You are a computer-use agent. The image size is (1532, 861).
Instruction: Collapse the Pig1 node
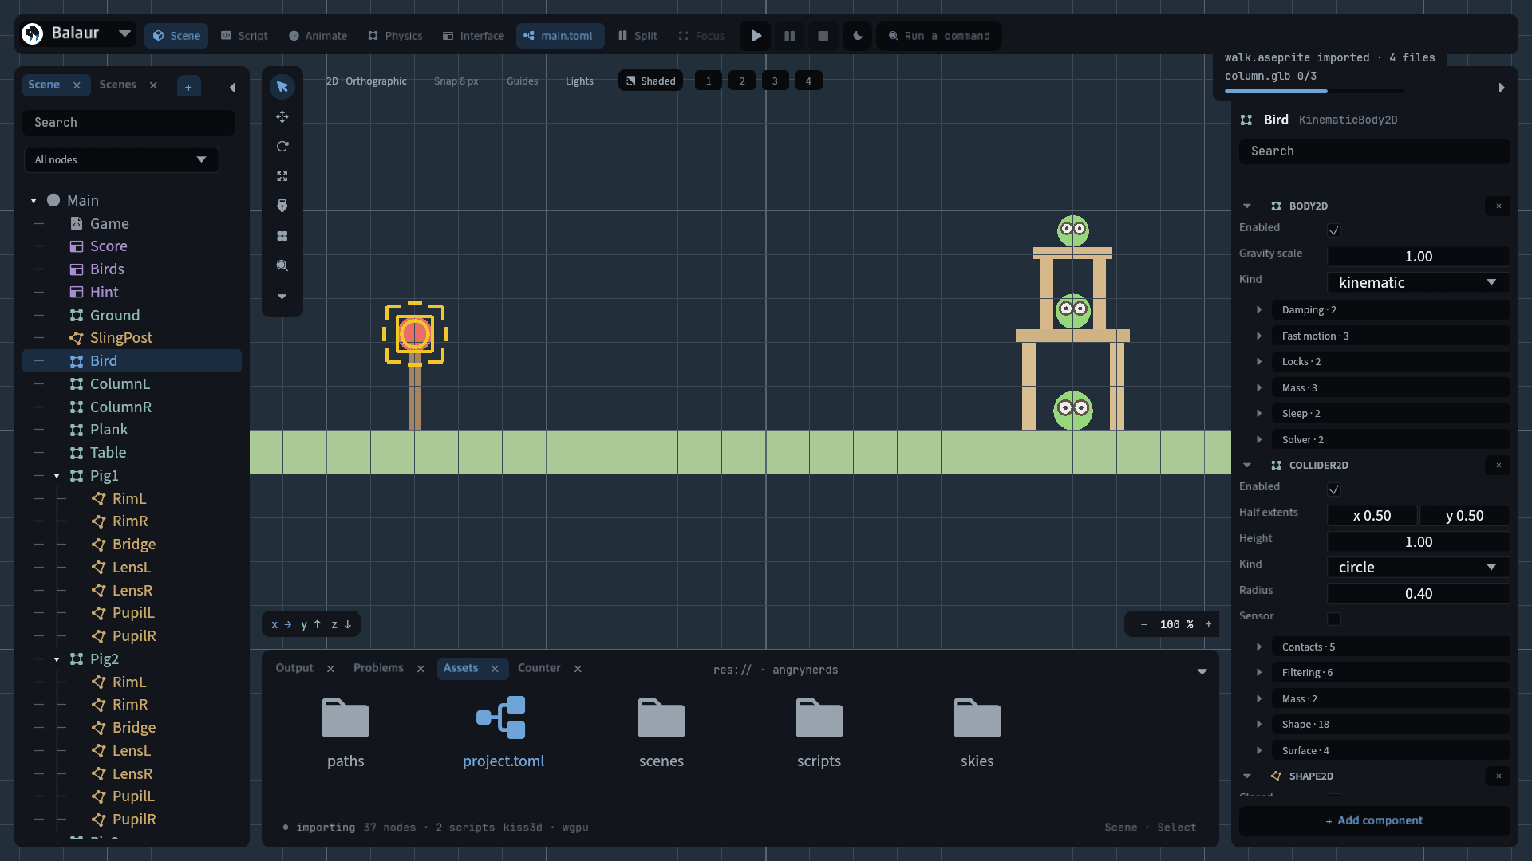(x=57, y=476)
